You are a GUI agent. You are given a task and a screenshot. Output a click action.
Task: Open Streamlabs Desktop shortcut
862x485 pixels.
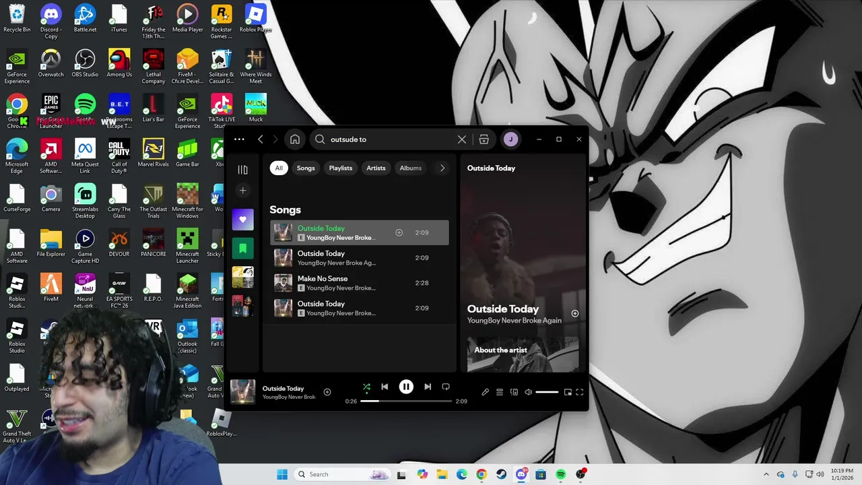tap(85, 201)
